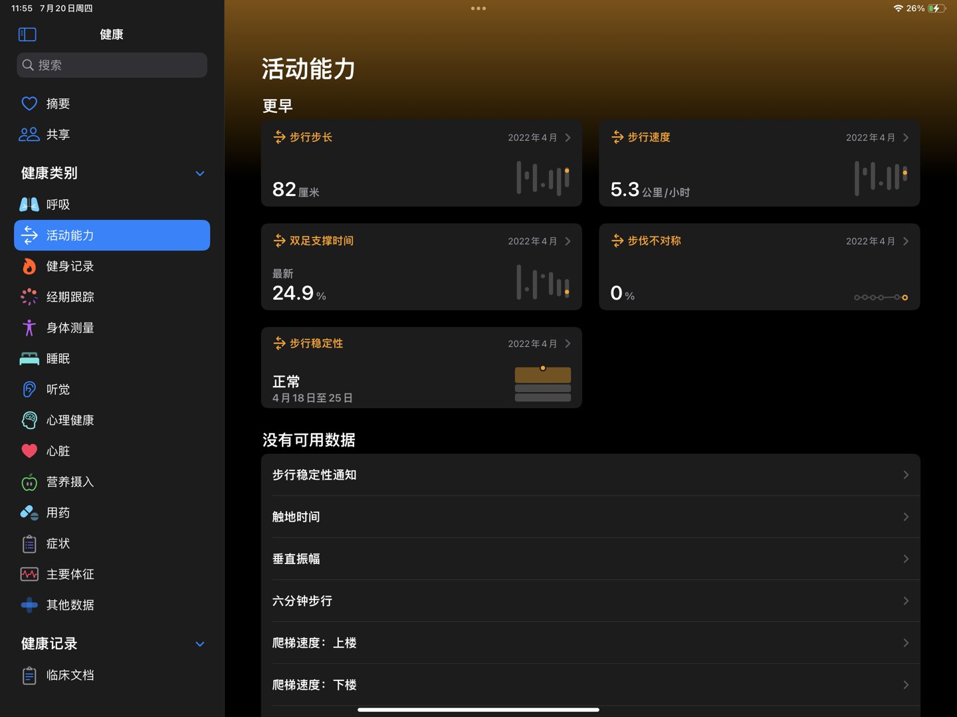957x717 pixels.
Task: Click the magnifier icon in search
Action: click(28, 65)
